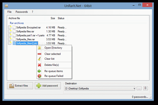
Task: Click the Rar archives group header
Action: (17, 23)
